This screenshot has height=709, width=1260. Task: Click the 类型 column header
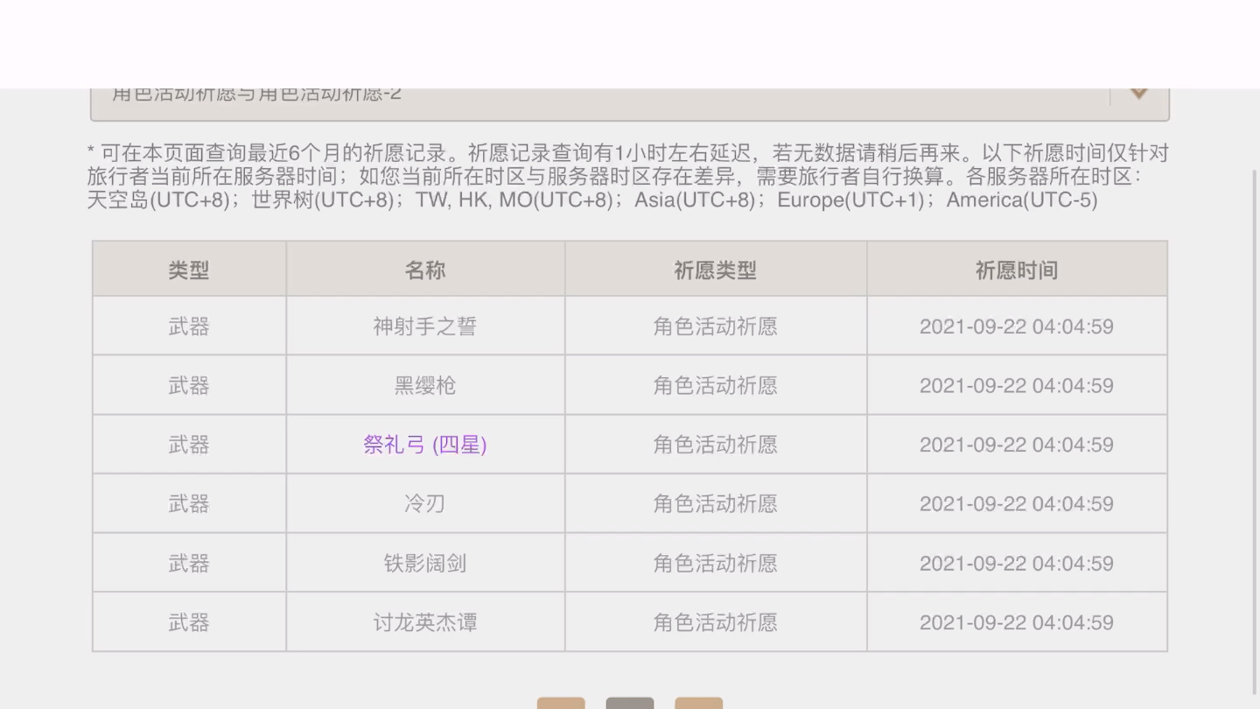[x=189, y=270]
